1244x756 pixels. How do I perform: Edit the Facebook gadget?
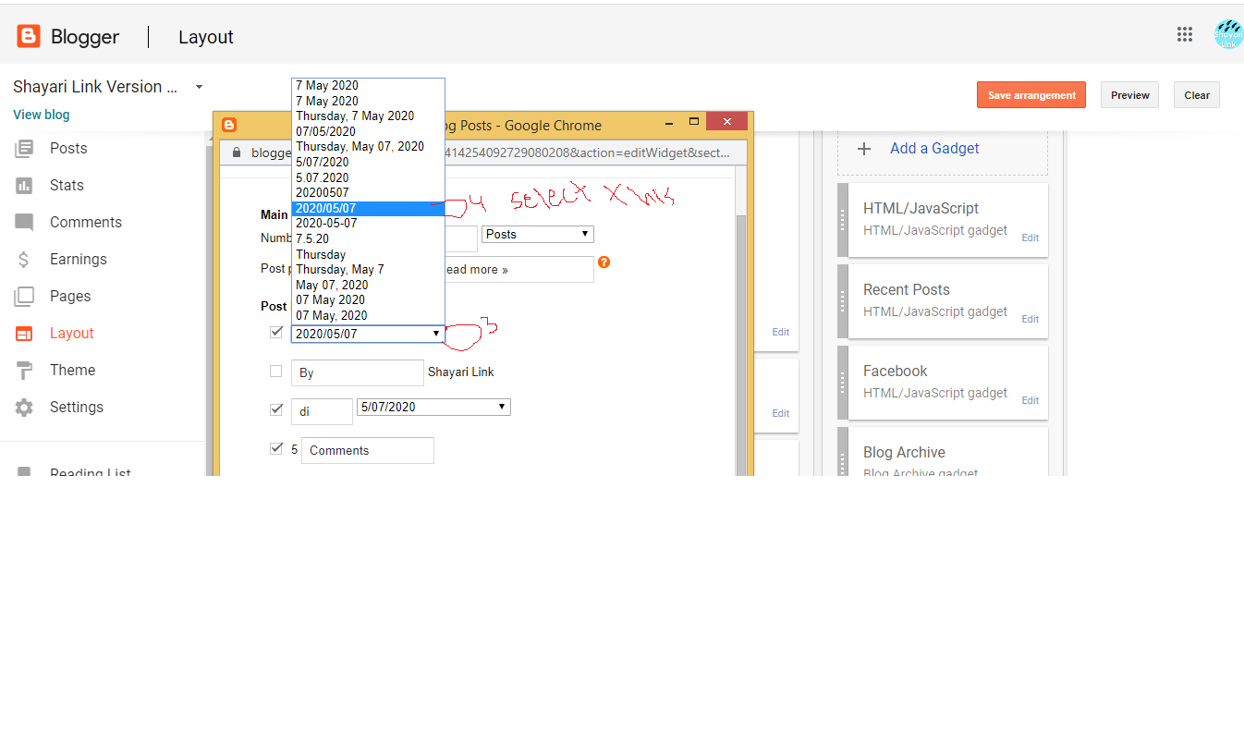pos(1030,401)
